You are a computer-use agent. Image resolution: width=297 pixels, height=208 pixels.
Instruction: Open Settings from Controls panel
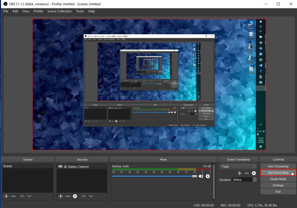[x=278, y=185]
